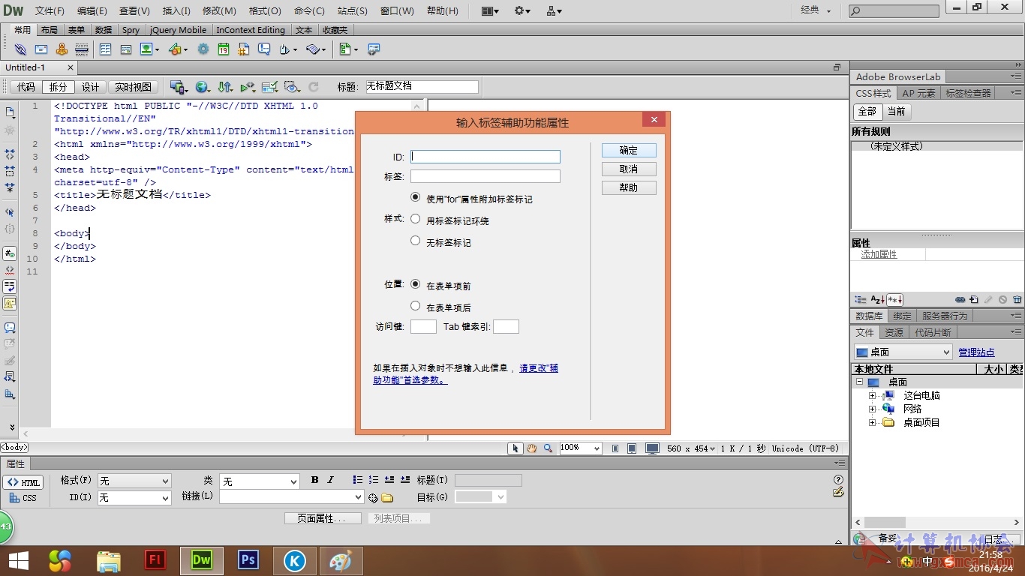Image resolution: width=1025 pixels, height=576 pixels.
Task: Insert a Named Anchor via anchor icon
Action: [62, 49]
